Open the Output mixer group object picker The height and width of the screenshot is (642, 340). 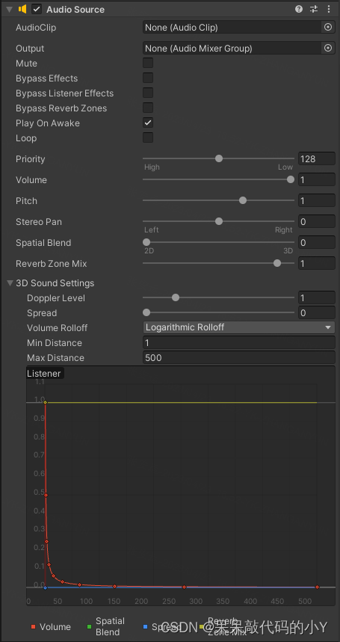point(328,48)
